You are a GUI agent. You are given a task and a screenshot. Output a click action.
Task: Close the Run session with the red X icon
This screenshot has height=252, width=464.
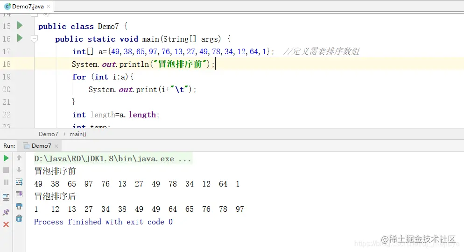[6, 224]
